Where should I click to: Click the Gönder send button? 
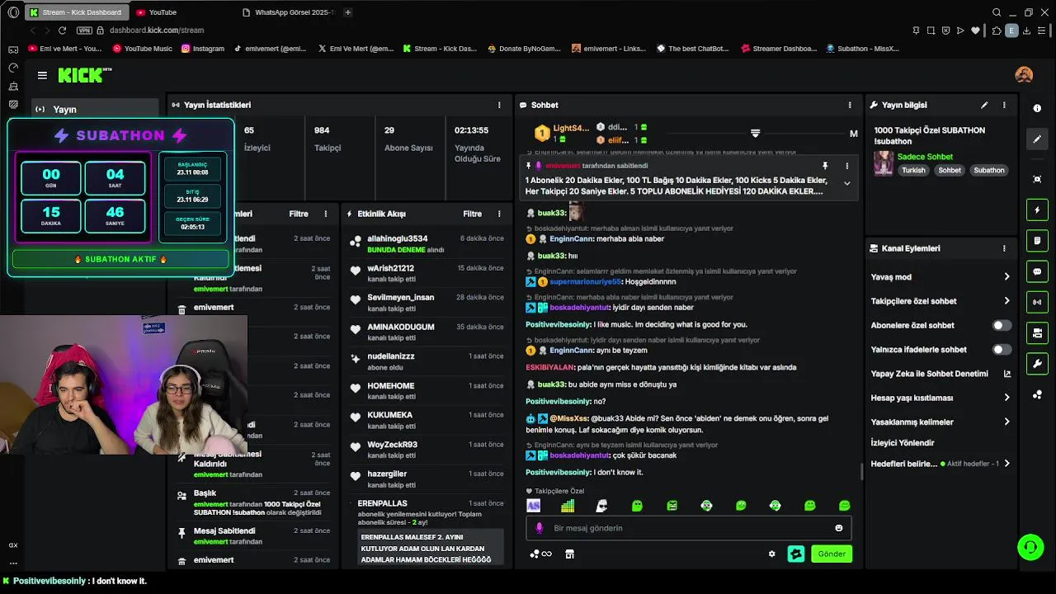[x=831, y=554]
